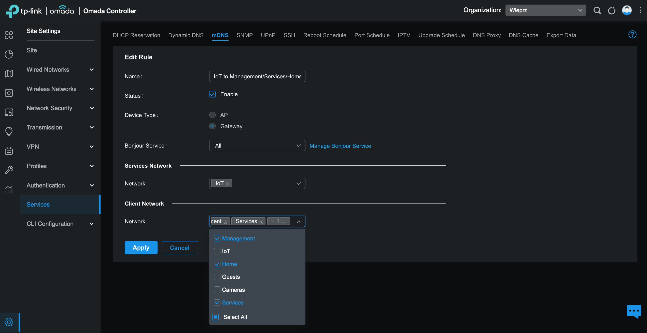Open the chat support bubble

pyautogui.click(x=634, y=311)
